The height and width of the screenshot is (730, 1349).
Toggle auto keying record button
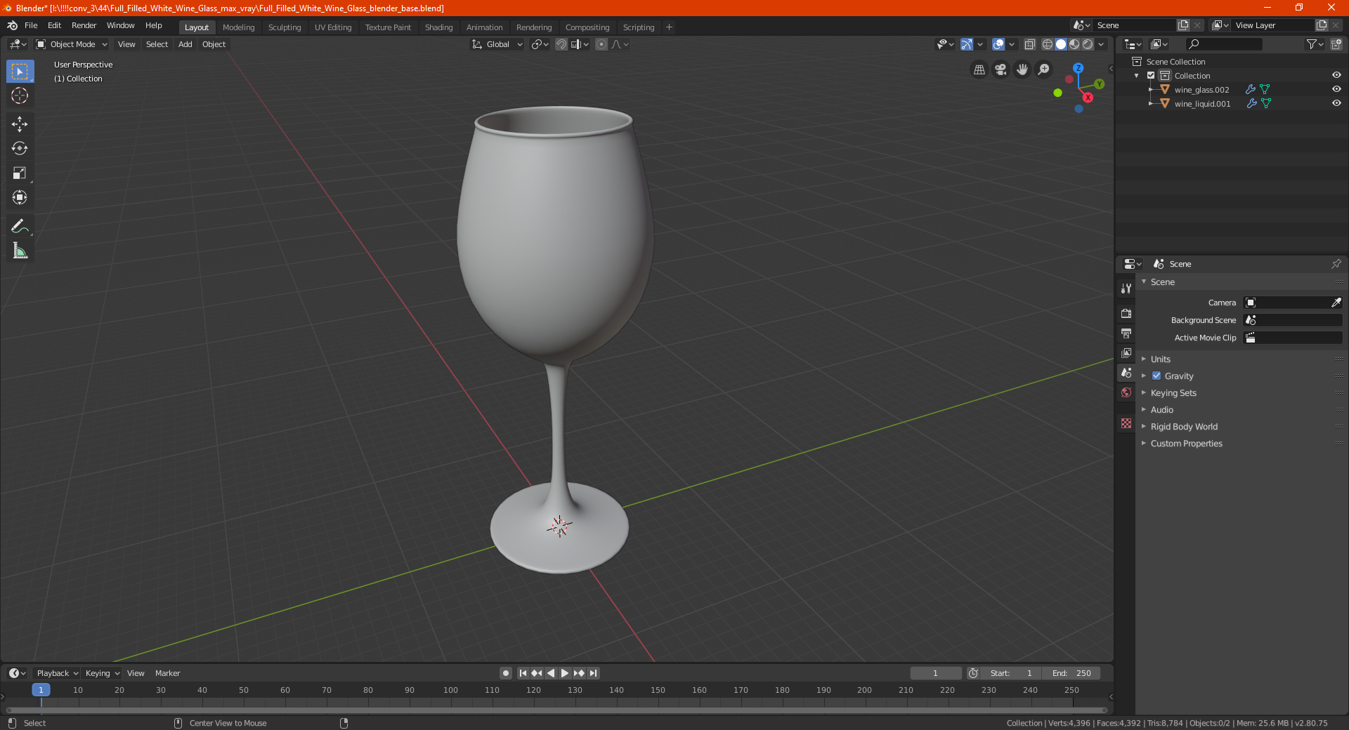click(505, 673)
